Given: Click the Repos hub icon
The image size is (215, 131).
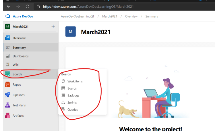Looking at the screenshot, I should click(7, 84).
